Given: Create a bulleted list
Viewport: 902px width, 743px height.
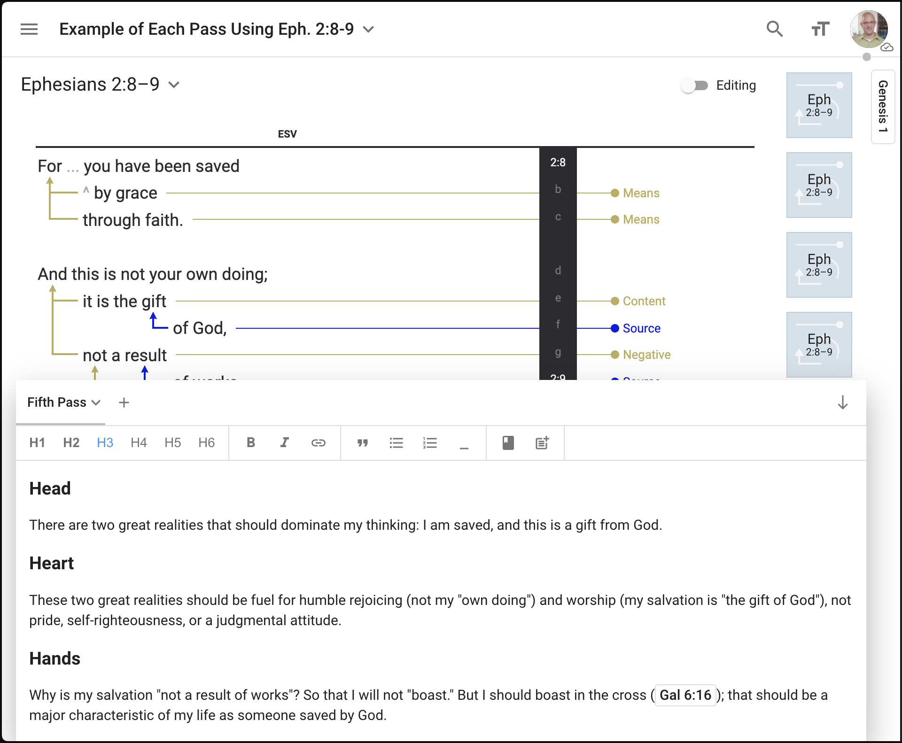Looking at the screenshot, I should (x=396, y=442).
